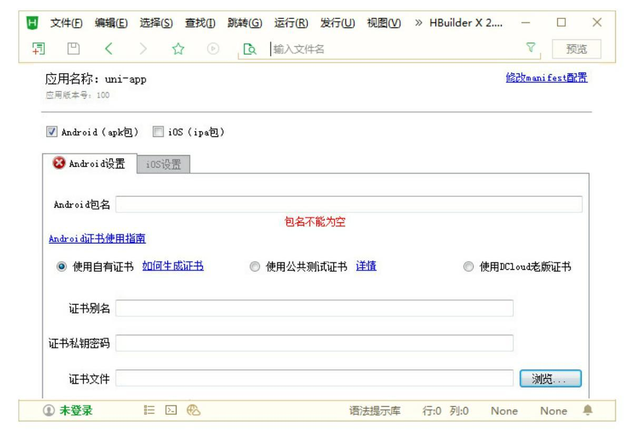Image resolution: width=632 pixels, height=435 pixels.
Task: Select 使用自有证书 radio option
Action: coord(61,267)
